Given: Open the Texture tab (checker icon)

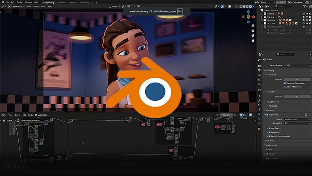Looking at the screenshot, I should pos(259,129).
